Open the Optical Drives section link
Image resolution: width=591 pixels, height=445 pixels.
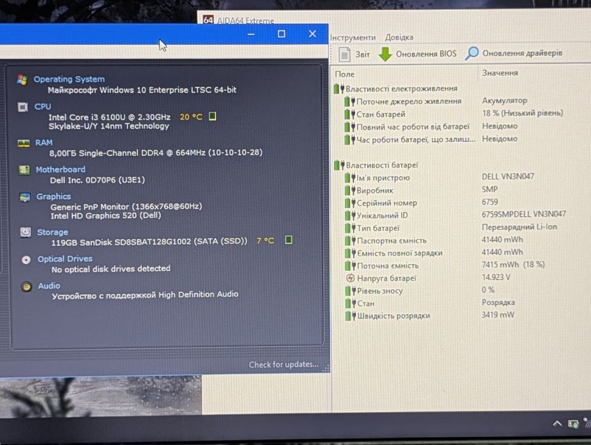tap(65, 259)
